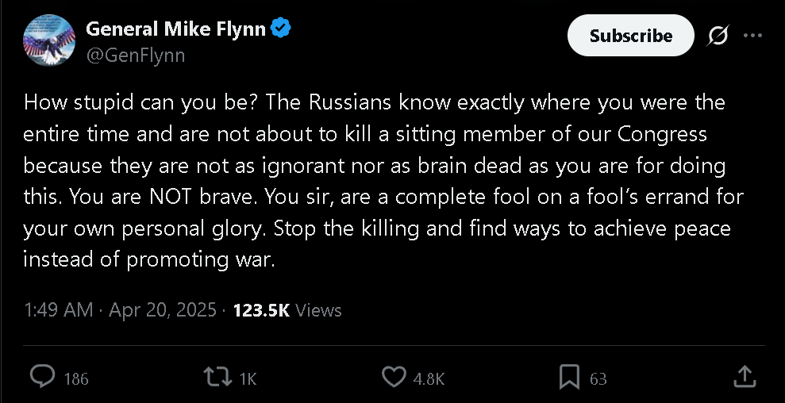Click the @GenFlynn handle
This screenshot has height=403, width=785.
[x=135, y=56]
